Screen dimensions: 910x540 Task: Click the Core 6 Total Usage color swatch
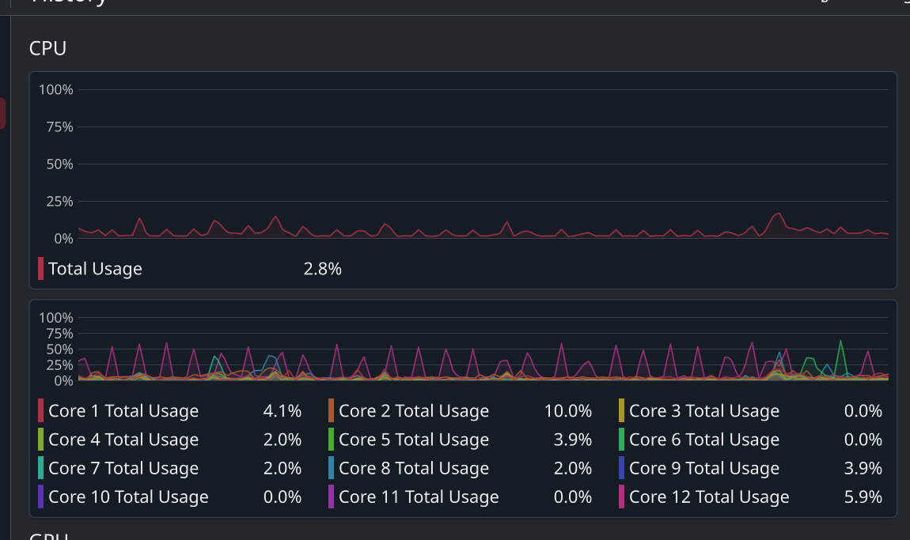click(x=621, y=440)
